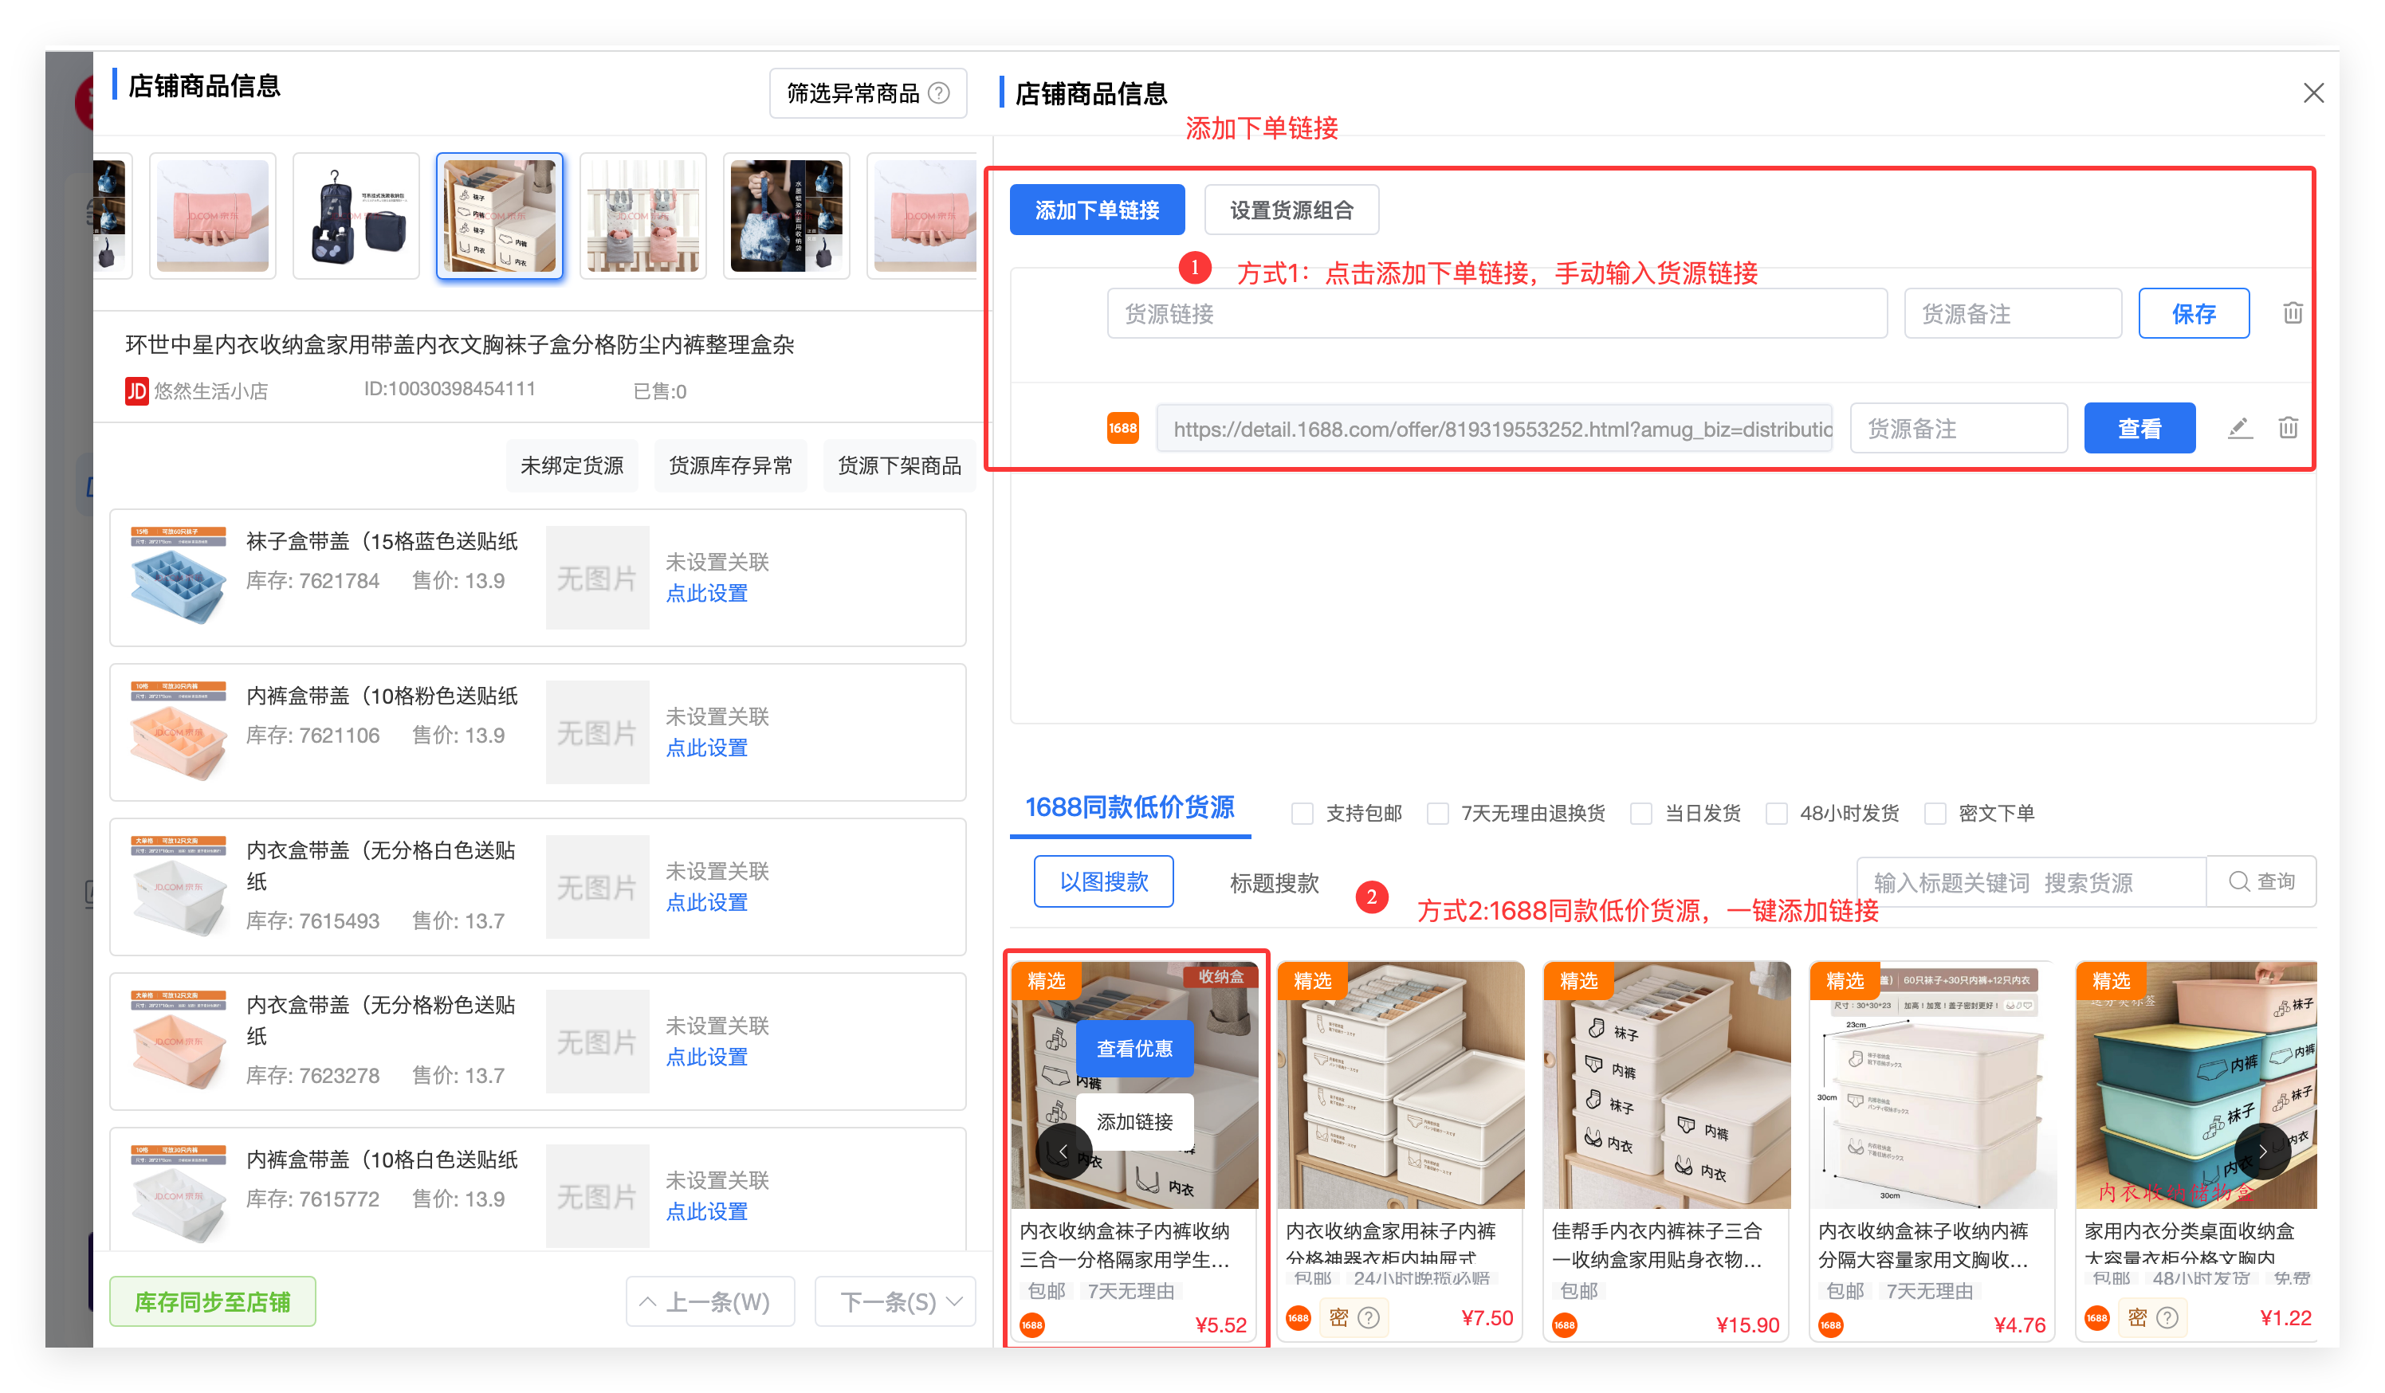Check the 当日发货 filter option
Screen dimensions: 2385x1393
click(1641, 813)
